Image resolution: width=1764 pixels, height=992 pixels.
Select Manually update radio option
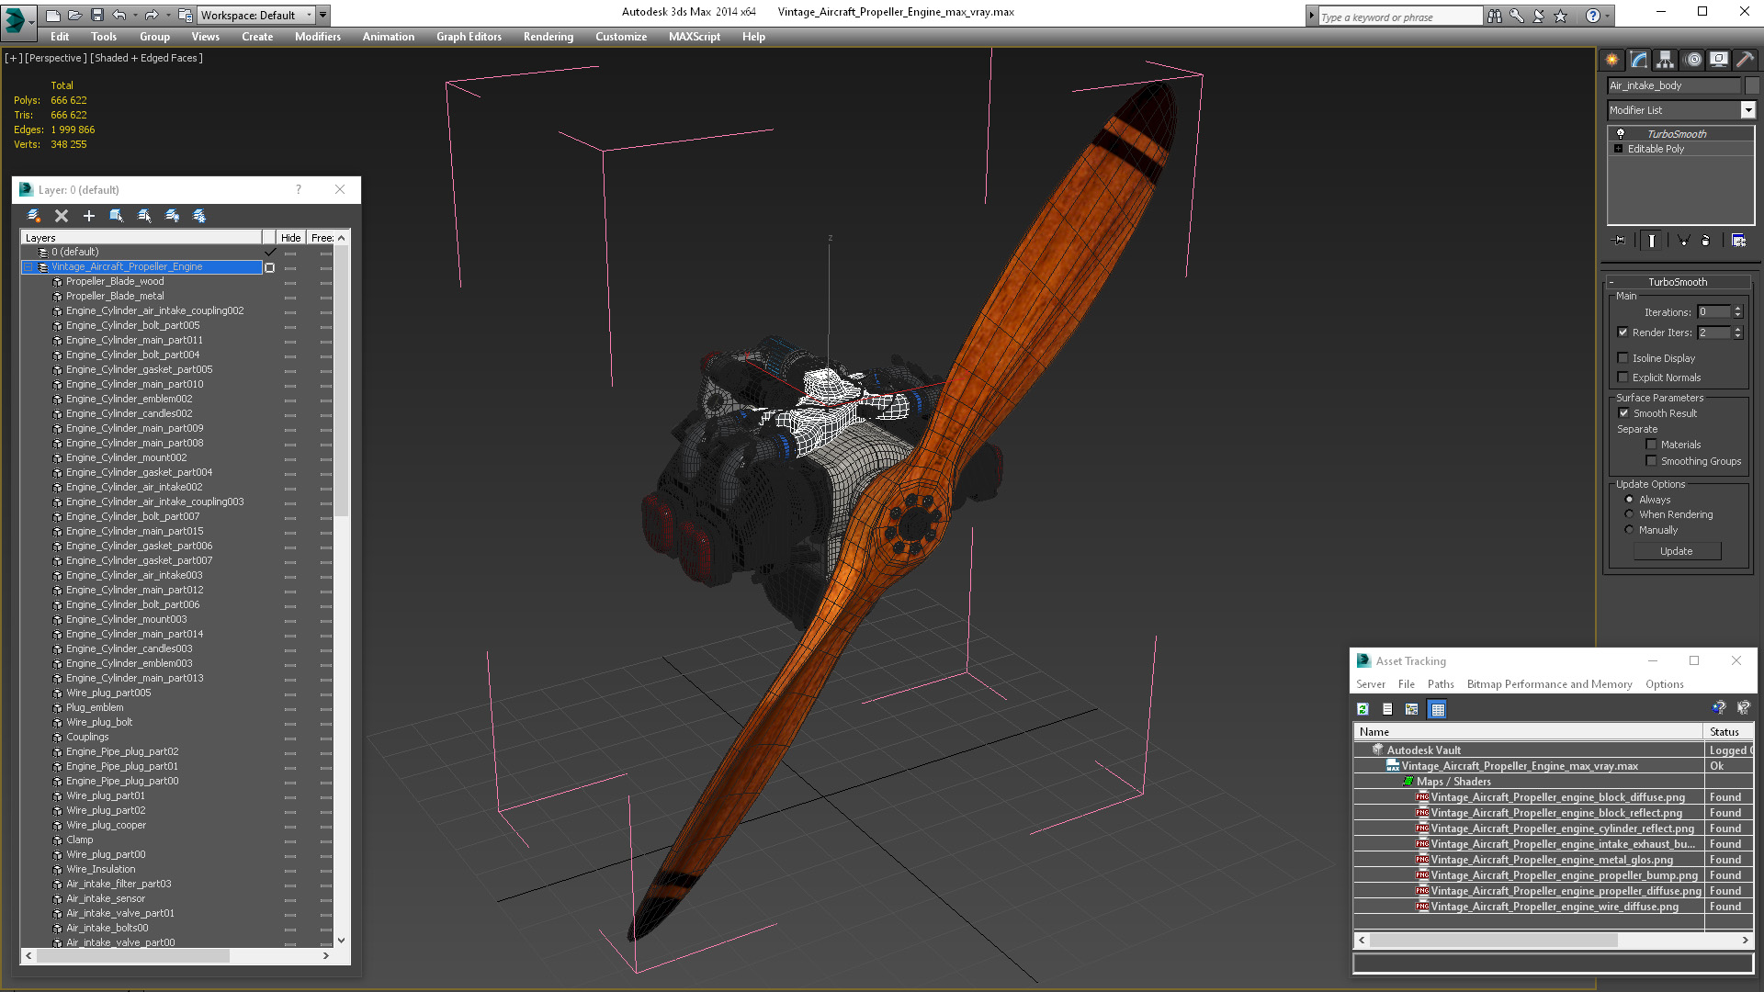[1629, 530]
